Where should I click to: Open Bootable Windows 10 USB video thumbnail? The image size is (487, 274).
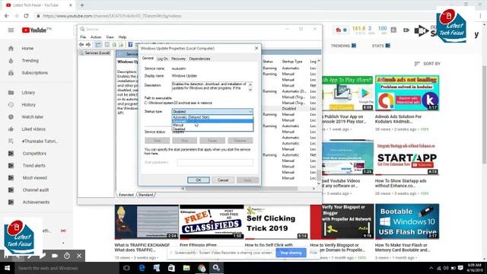click(x=407, y=221)
